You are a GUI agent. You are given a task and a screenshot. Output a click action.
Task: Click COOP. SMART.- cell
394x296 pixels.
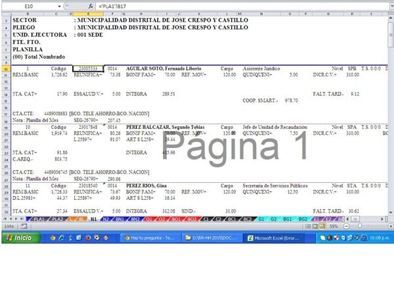tap(260, 101)
